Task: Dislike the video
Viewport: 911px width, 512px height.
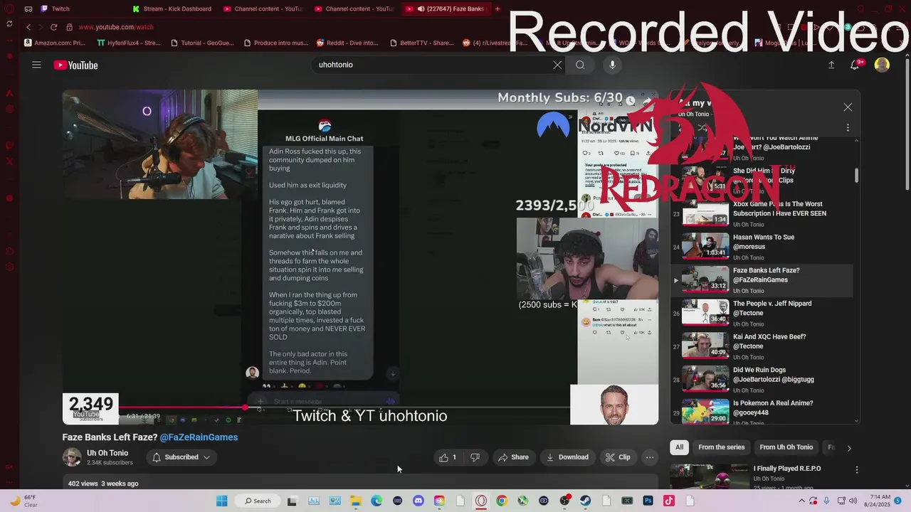Action: pos(475,457)
